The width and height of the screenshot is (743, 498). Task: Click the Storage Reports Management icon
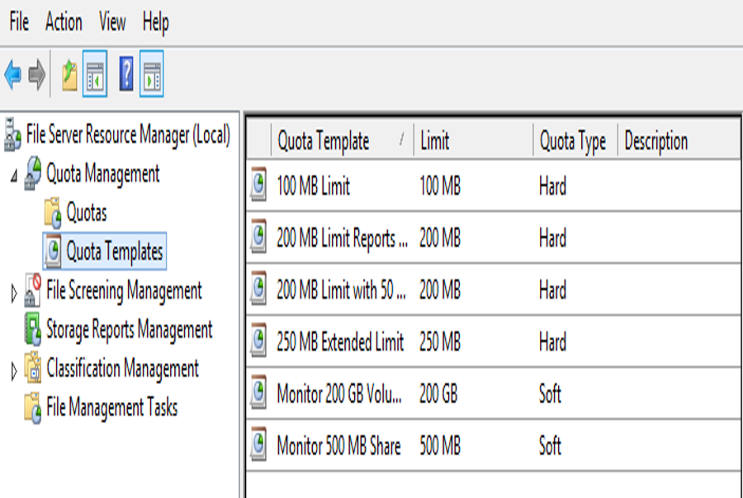click(33, 329)
